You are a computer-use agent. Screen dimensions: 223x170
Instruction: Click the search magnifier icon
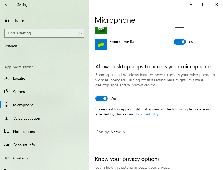tap(80, 33)
